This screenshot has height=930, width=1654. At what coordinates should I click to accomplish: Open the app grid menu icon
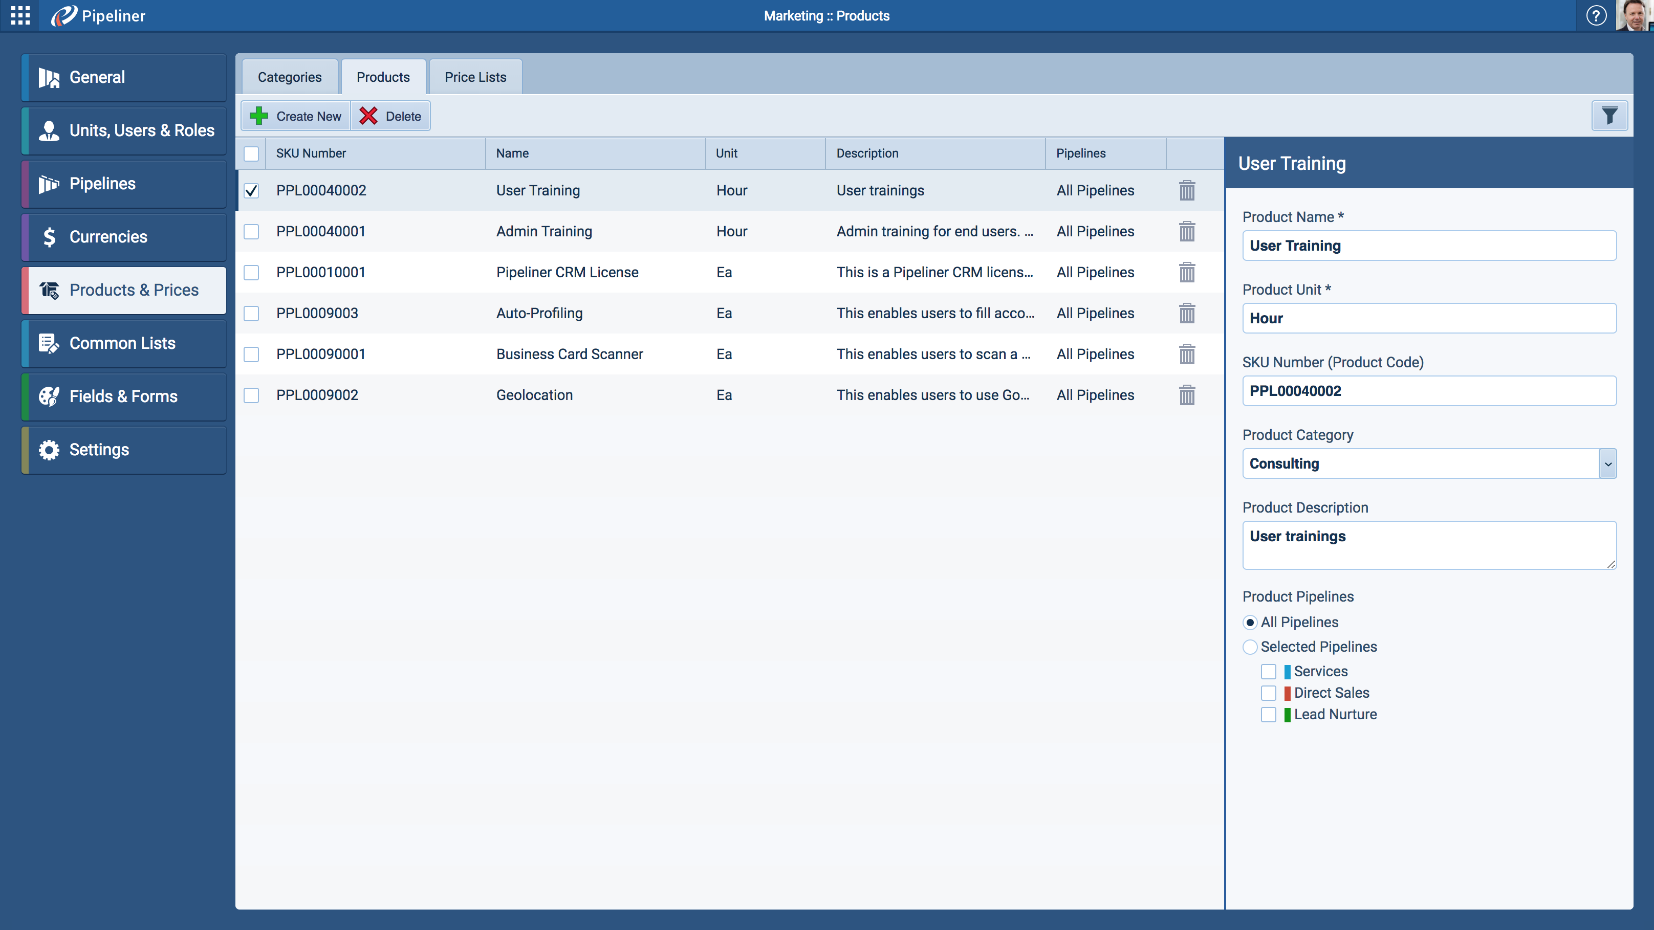20,15
